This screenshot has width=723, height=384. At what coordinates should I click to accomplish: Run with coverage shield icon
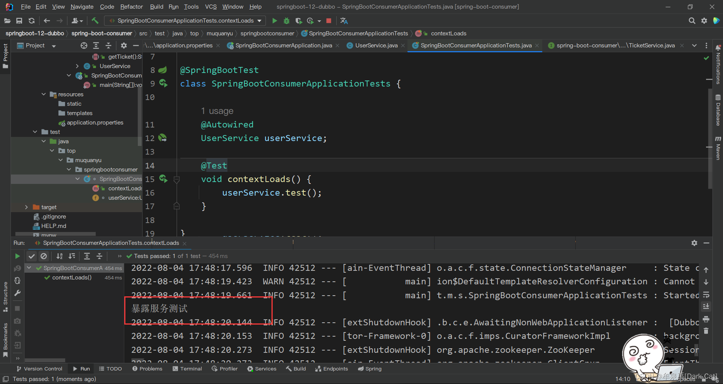tap(299, 21)
